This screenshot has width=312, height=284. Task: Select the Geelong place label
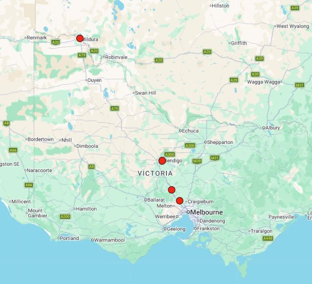[176, 229]
